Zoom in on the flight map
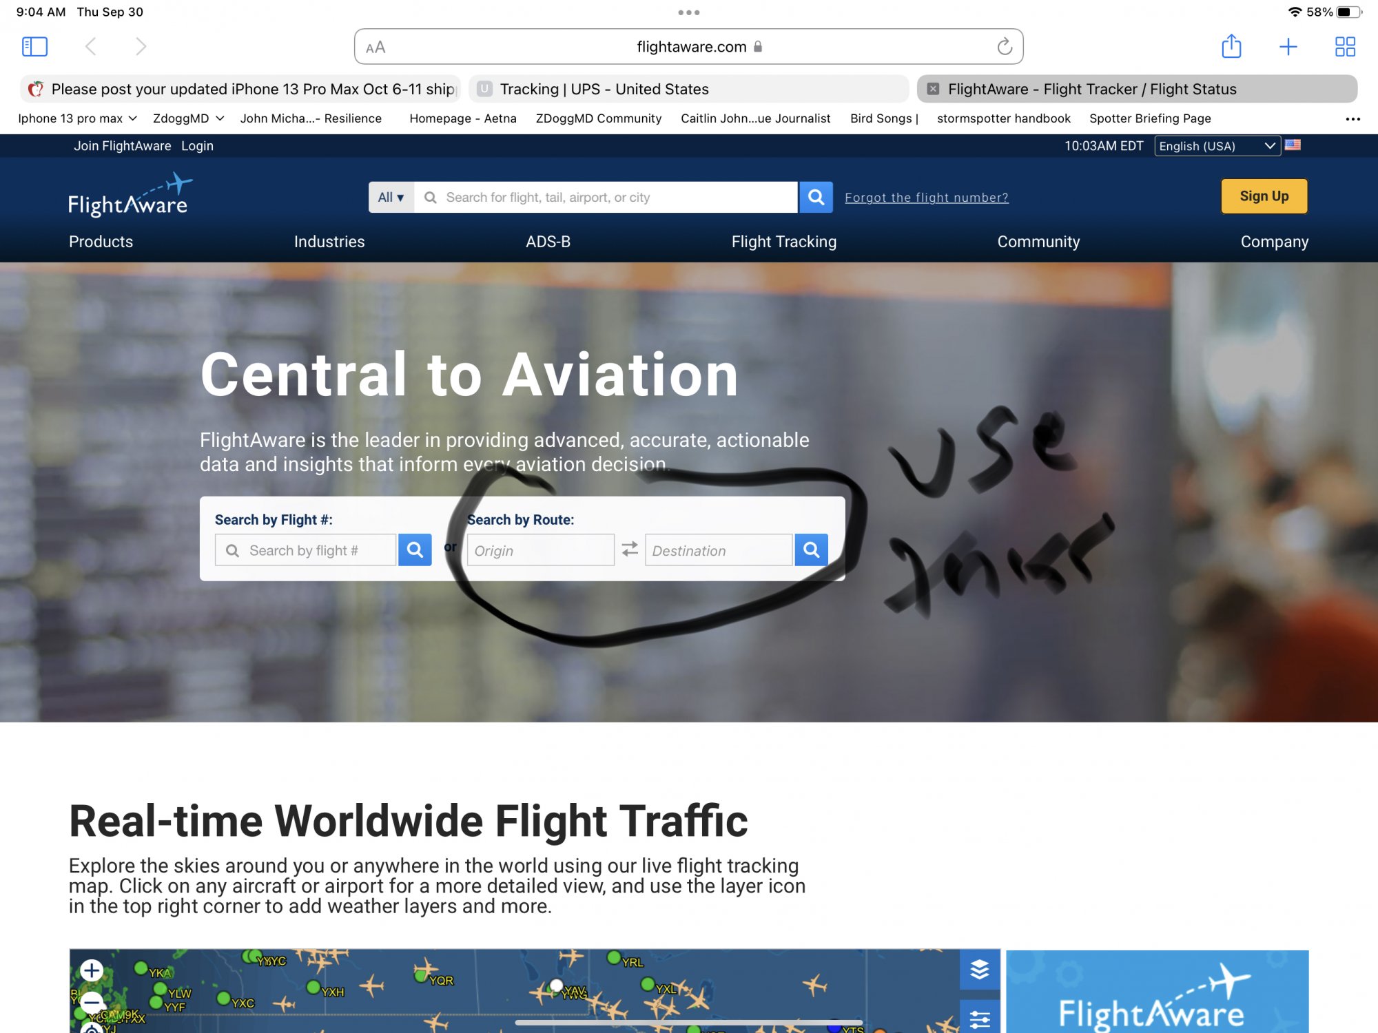The height and width of the screenshot is (1033, 1378). point(92,970)
